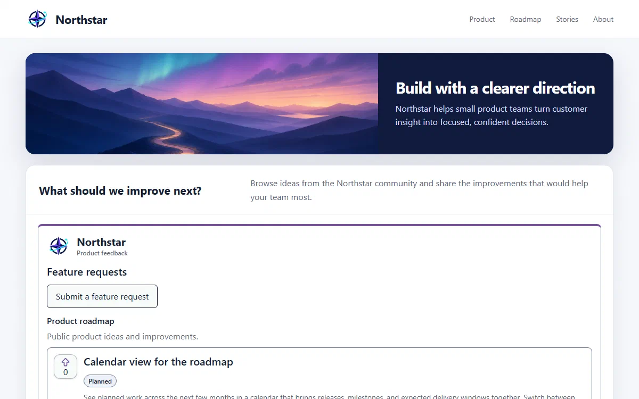Click the 'Product roadmap' board title
This screenshot has height=399, width=639.
click(80, 321)
